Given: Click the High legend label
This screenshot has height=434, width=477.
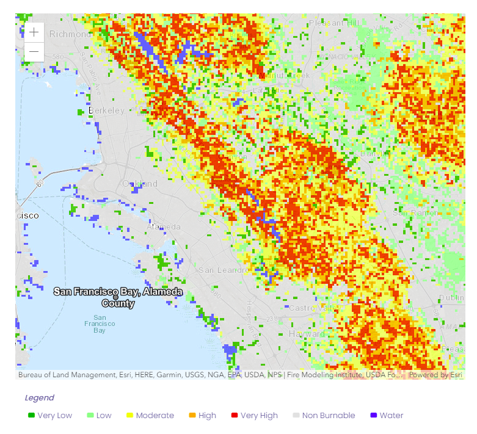Looking at the screenshot, I should [207, 416].
